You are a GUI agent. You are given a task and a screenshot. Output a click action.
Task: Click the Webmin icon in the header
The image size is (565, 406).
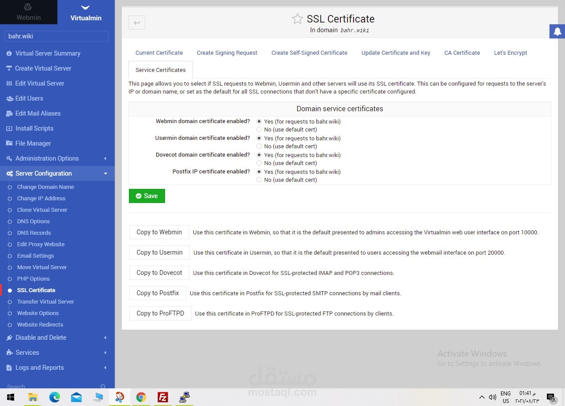coord(28,7)
